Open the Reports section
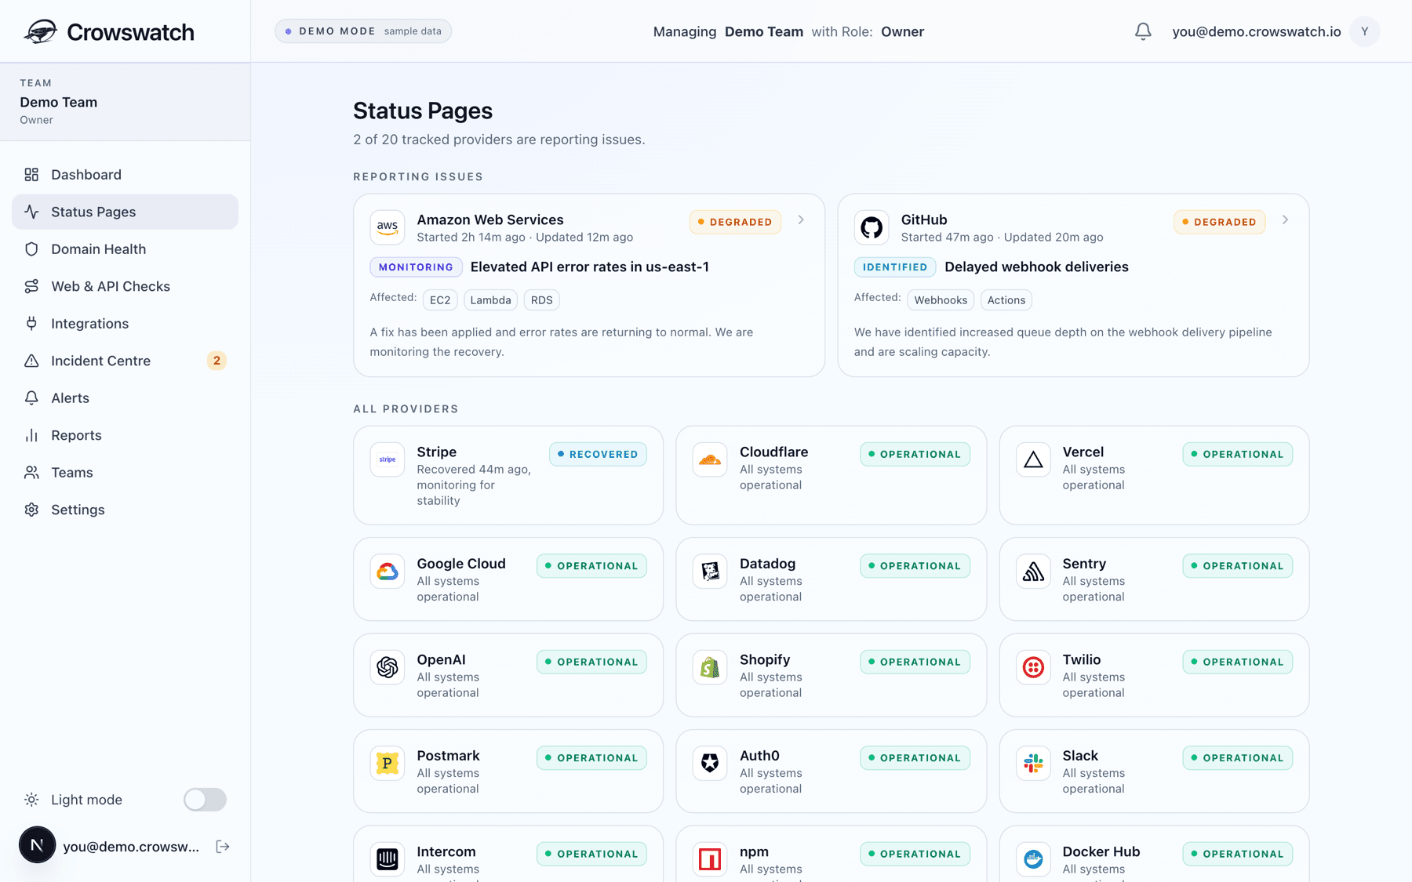Screen dimensions: 1412x882 (125, 435)
